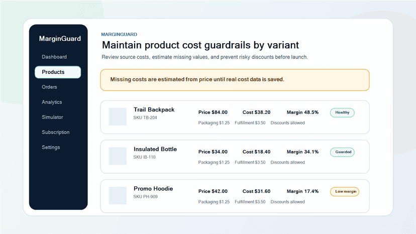
Task: Click Cost $31.60 on Promo Hoodie
Action: [256, 191]
